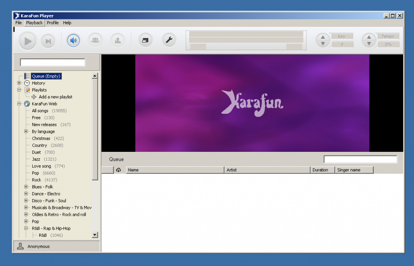The height and width of the screenshot is (266, 414).
Task: Activate the dual screen display icon
Action: coord(145,40)
